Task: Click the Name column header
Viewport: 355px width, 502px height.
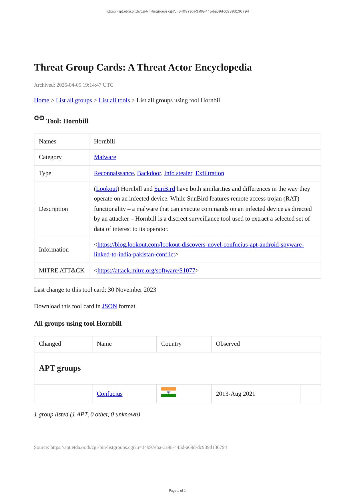Action: pyautogui.click(x=104, y=344)
